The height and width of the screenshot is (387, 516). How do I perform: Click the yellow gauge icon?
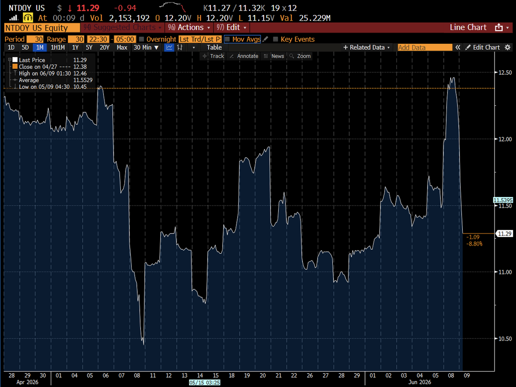point(28,18)
